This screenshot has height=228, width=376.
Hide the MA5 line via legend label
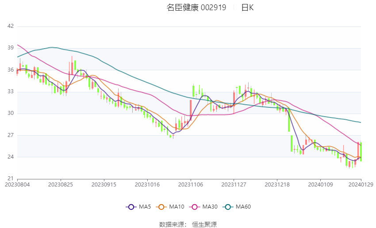coord(145,207)
